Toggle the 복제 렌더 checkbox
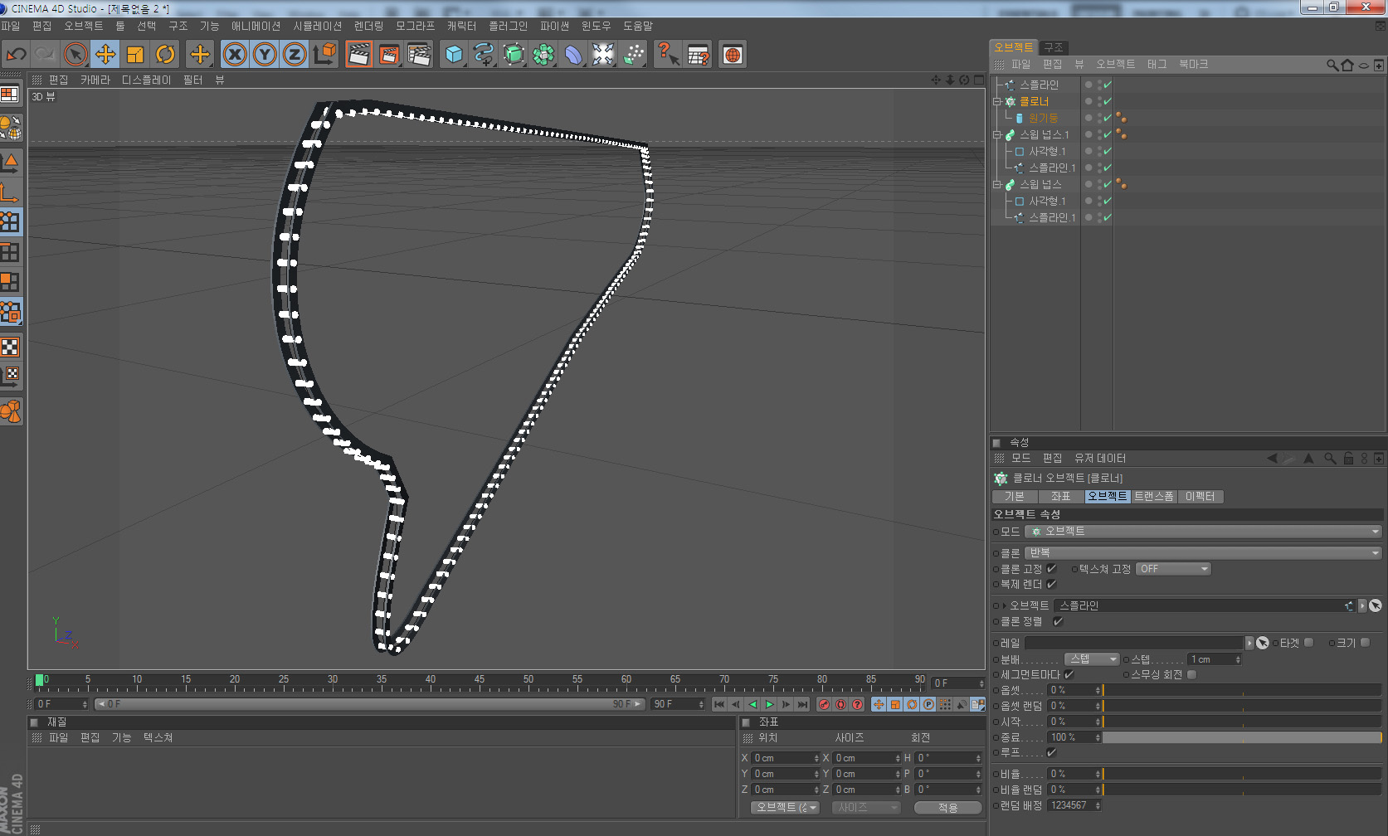The image size is (1388, 836). [1051, 584]
